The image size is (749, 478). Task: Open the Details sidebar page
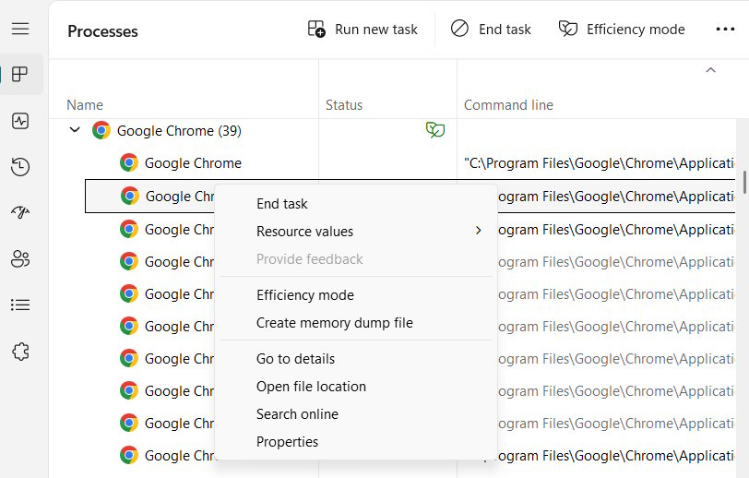coord(20,305)
